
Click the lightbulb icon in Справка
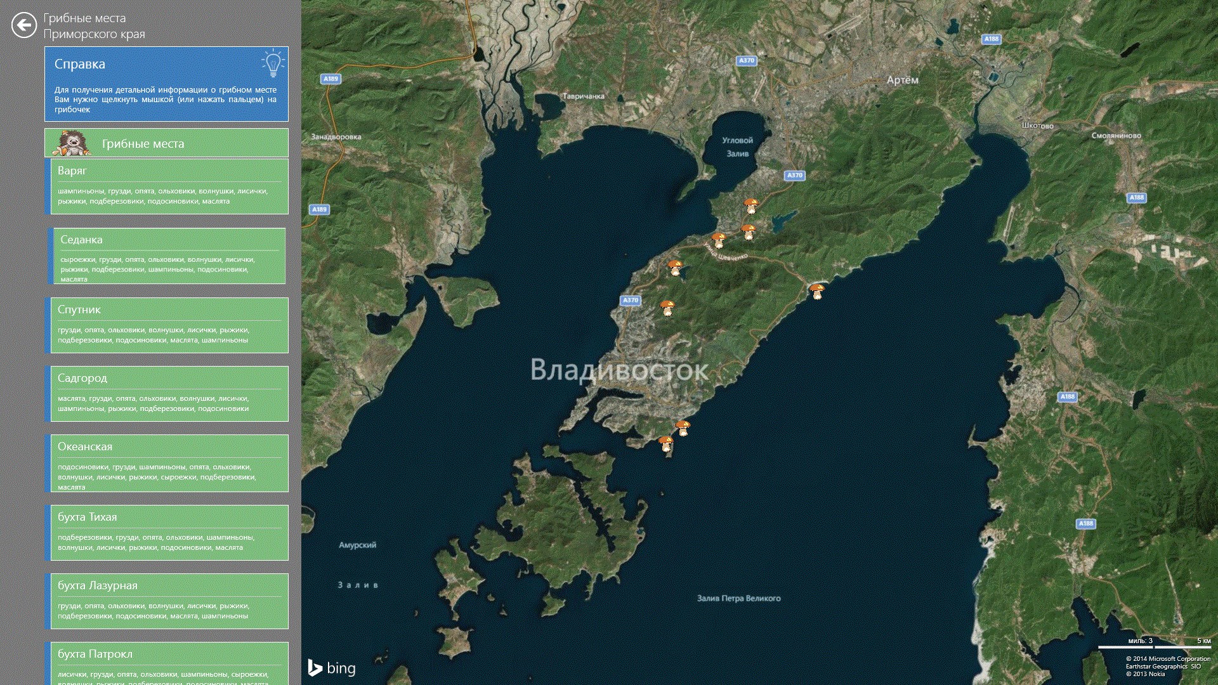(273, 63)
